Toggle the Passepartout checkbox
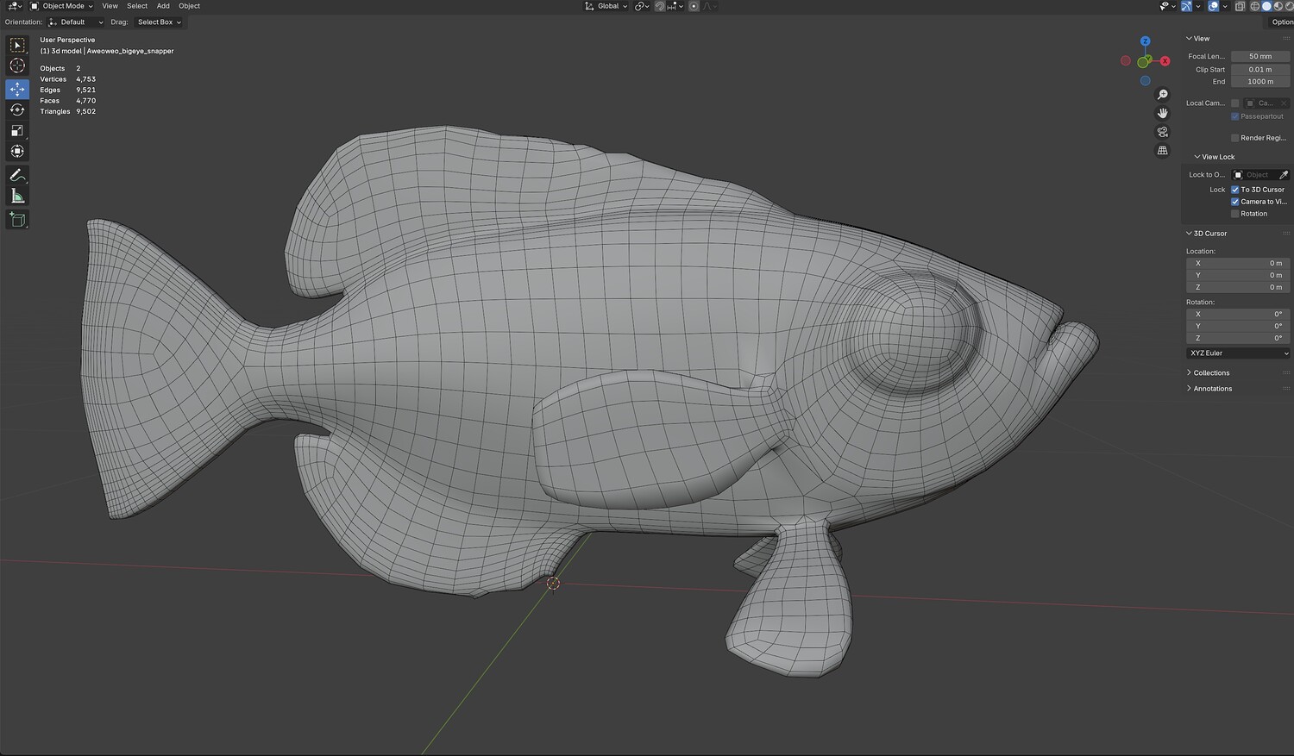Image resolution: width=1294 pixels, height=756 pixels. 1235,116
